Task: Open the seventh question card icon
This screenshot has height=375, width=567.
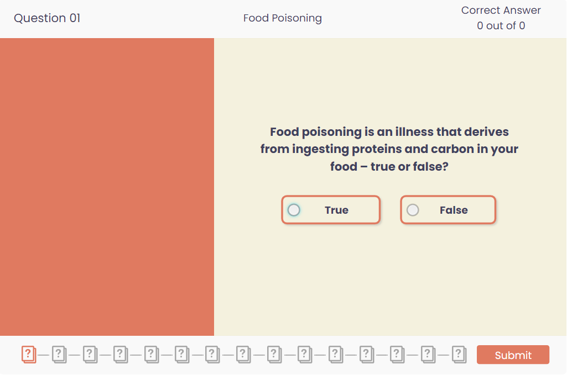Action: [x=212, y=354]
